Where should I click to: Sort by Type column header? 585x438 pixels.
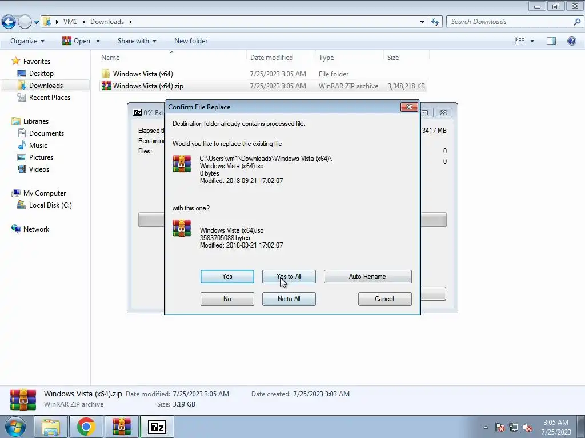tap(326, 58)
